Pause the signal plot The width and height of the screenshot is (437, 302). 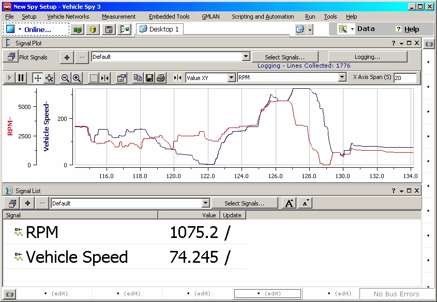click(21, 78)
